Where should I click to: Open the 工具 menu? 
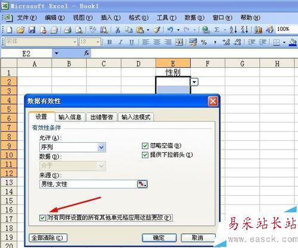[166, 18]
